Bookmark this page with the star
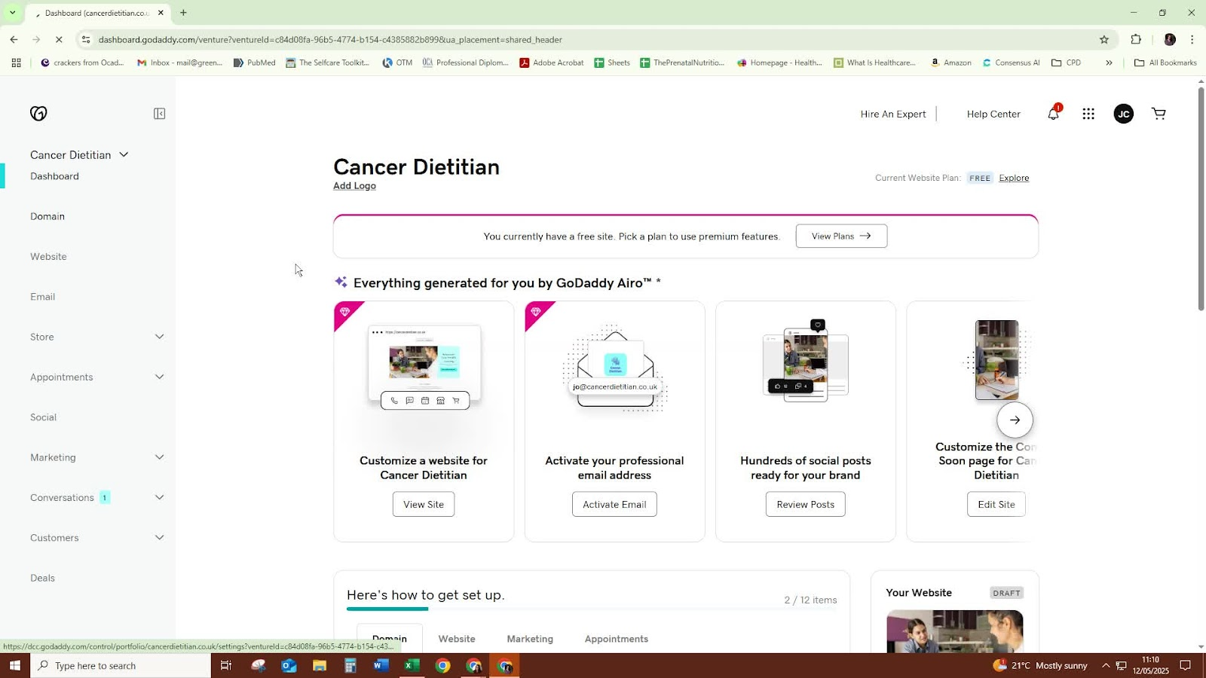Image resolution: width=1206 pixels, height=678 pixels. tap(1104, 39)
